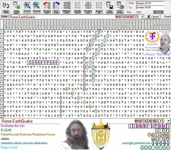Expand the bottom Rome EarthQuake dropdown arrow
171x150 pixels.
click(169, 121)
